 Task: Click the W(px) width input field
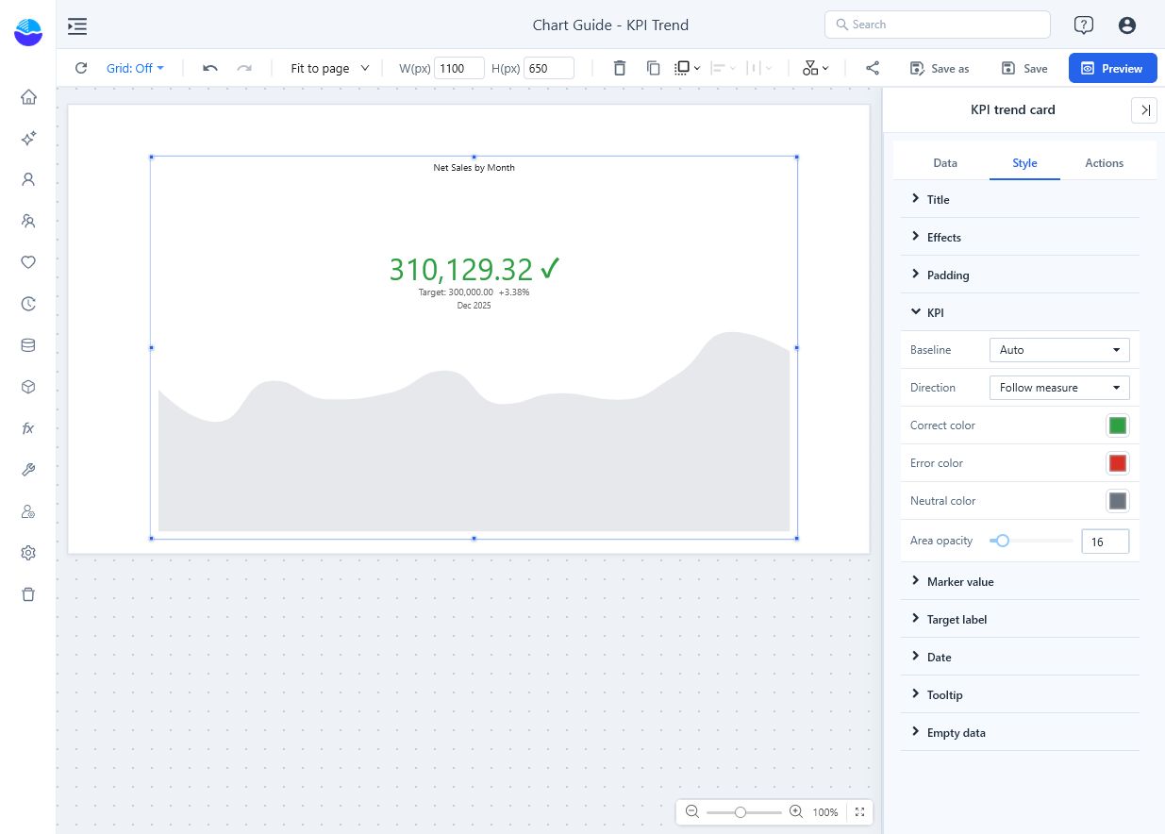click(x=459, y=68)
